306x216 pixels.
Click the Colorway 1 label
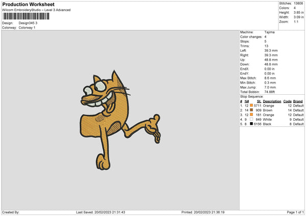tap(27, 28)
